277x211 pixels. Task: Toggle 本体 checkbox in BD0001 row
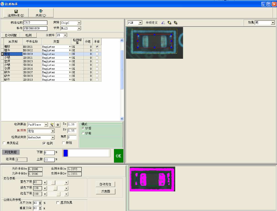(97, 47)
